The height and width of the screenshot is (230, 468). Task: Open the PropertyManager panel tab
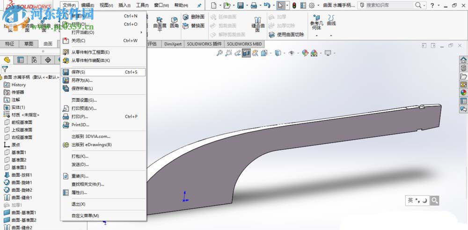(20, 60)
